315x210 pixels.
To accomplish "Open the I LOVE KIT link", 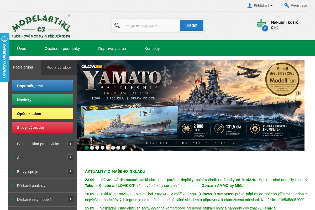I will (125, 186).
